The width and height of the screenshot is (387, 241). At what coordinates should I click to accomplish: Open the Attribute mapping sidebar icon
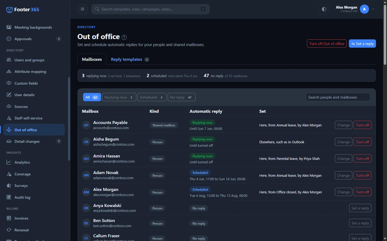9,71
